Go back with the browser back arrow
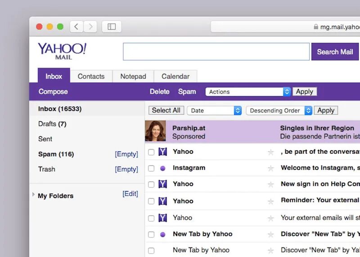This screenshot has height=257, width=360. pyautogui.click(x=76, y=27)
